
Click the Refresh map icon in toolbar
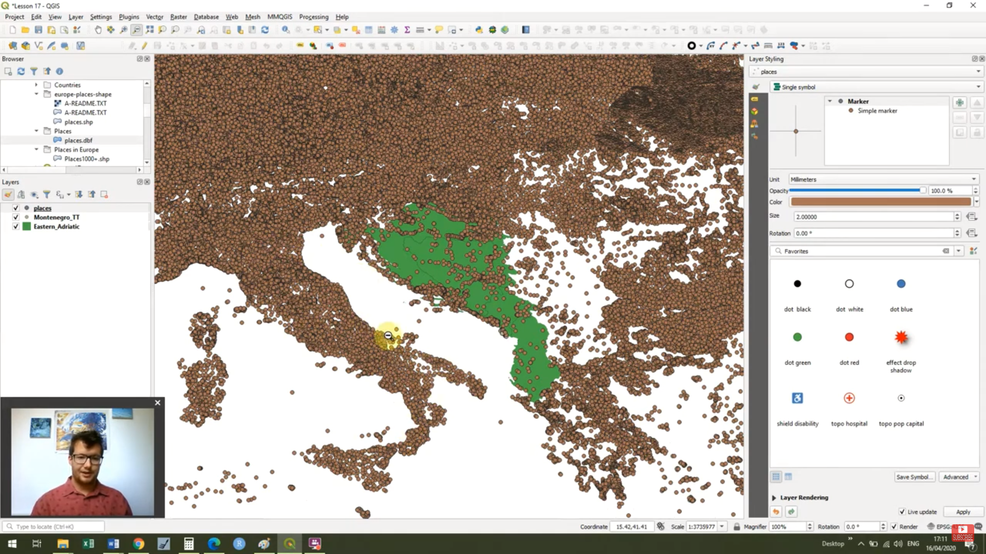(x=265, y=30)
